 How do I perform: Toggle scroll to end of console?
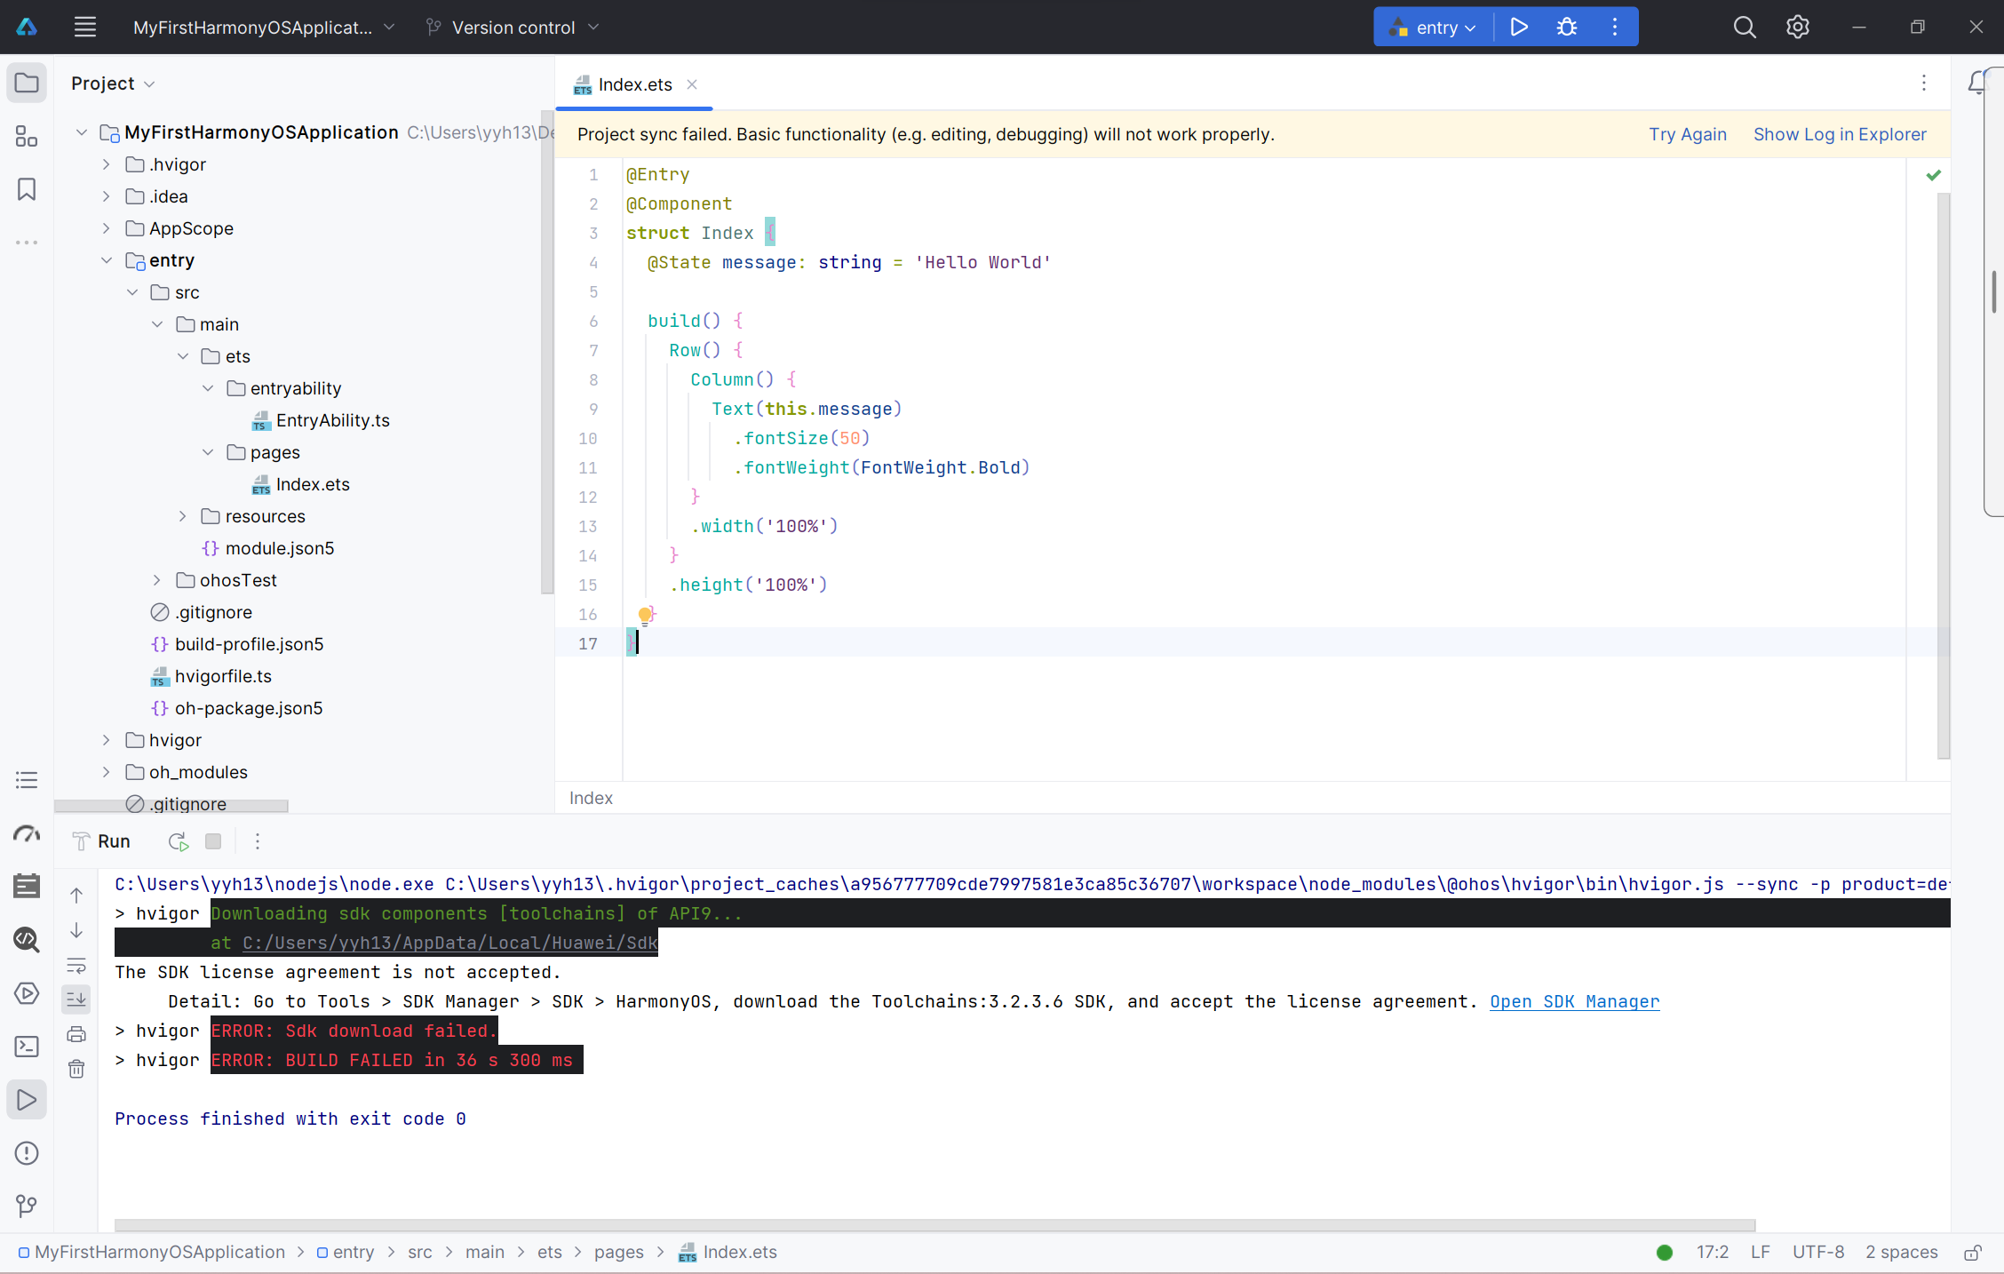coord(76,999)
